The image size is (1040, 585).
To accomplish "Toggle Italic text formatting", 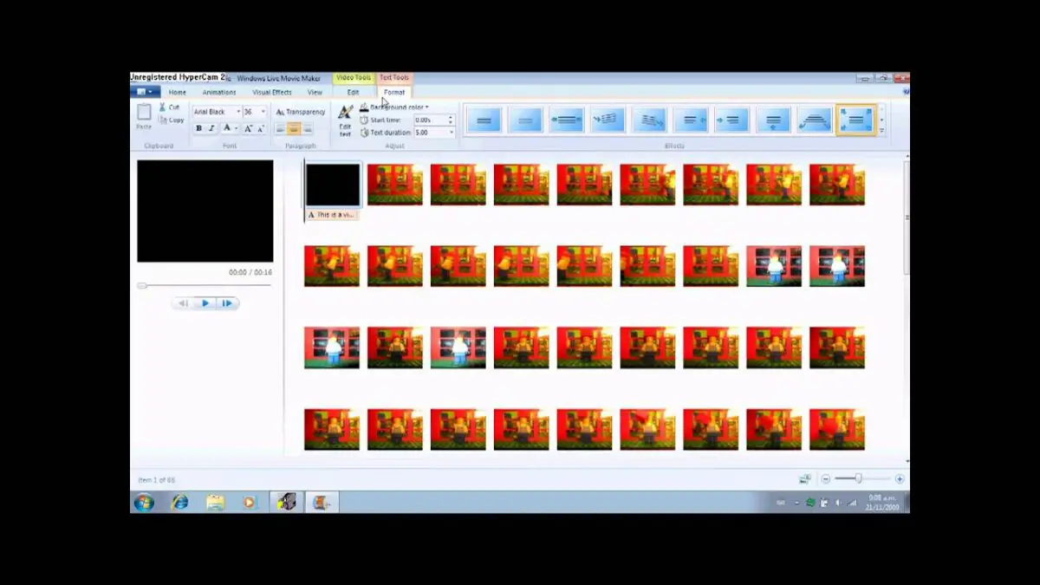I will pos(211,128).
